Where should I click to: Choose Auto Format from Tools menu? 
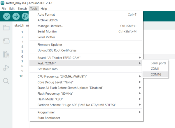[86, 15]
